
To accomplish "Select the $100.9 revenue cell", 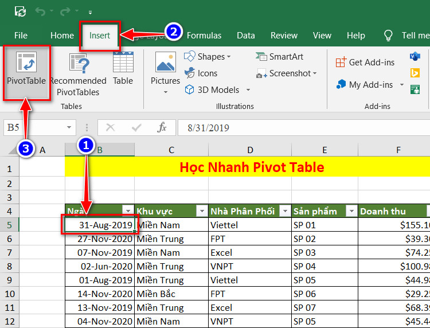I will point(394,266).
